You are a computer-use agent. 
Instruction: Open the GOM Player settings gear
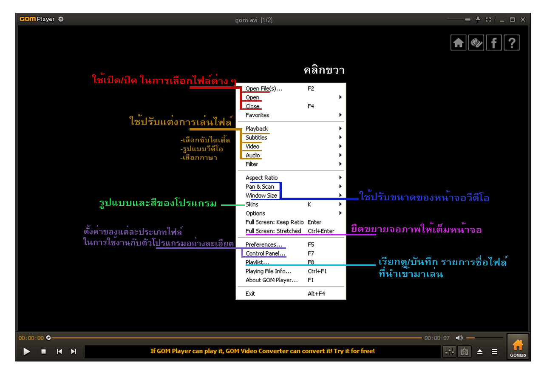pyautogui.click(x=61, y=20)
